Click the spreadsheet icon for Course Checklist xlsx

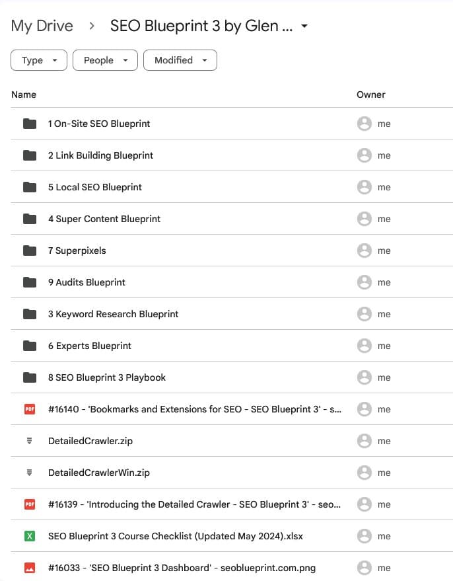point(29,536)
